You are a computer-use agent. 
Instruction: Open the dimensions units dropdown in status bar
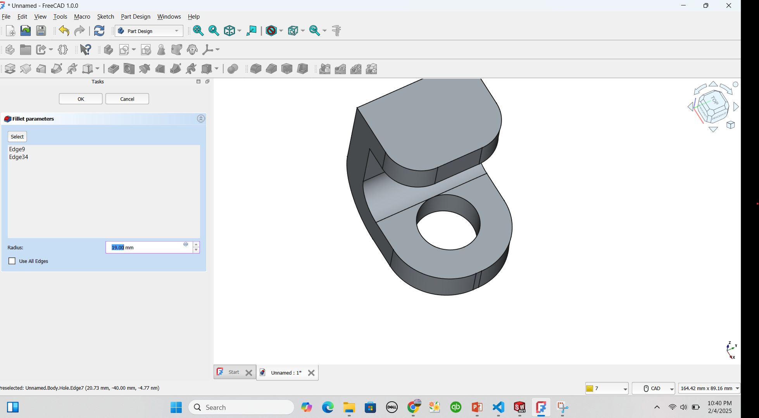click(709, 388)
